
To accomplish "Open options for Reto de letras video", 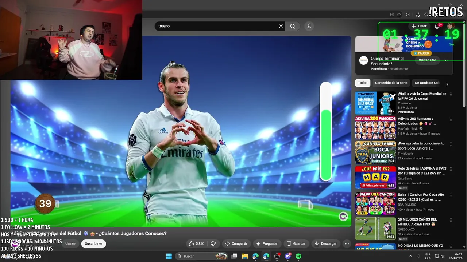I will pos(451,169).
